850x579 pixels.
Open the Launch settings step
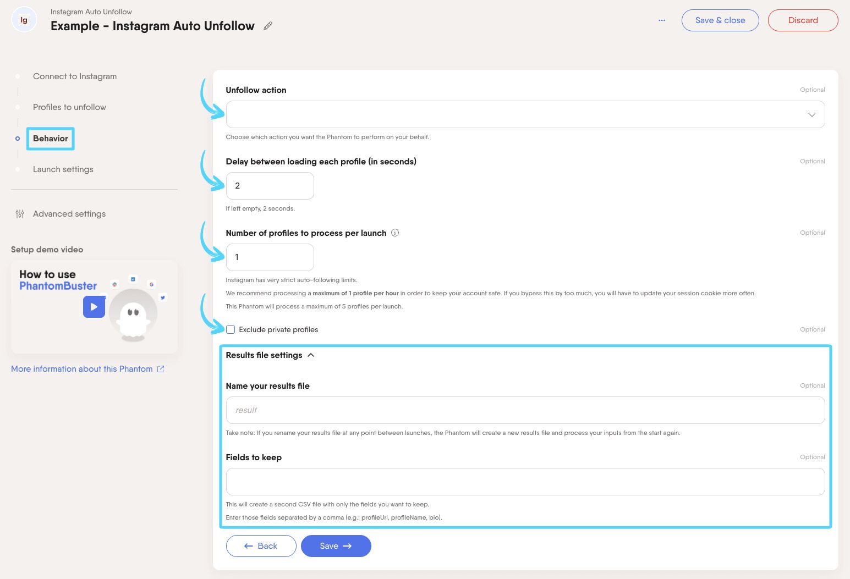pos(18,169)
